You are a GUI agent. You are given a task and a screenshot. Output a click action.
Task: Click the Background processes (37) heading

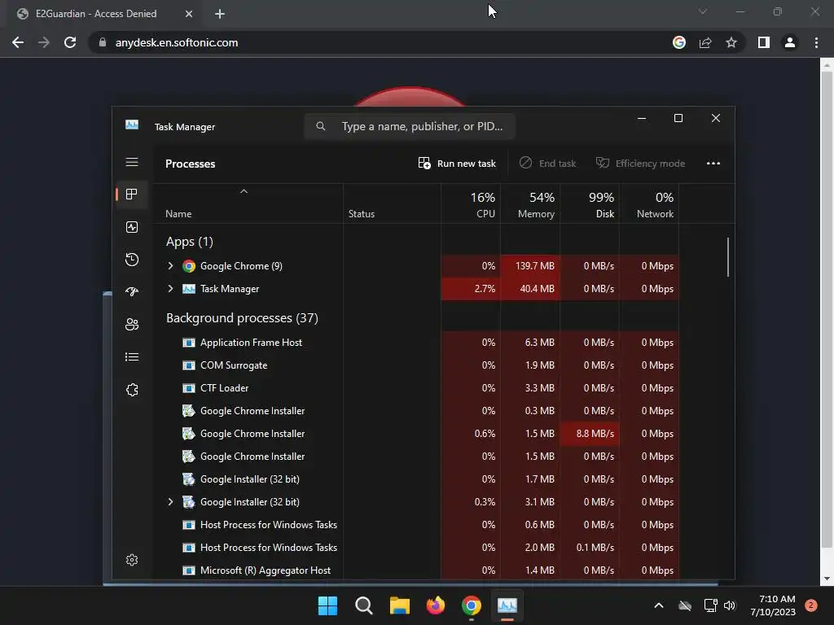pyautogui.click(x=242, y=318)
